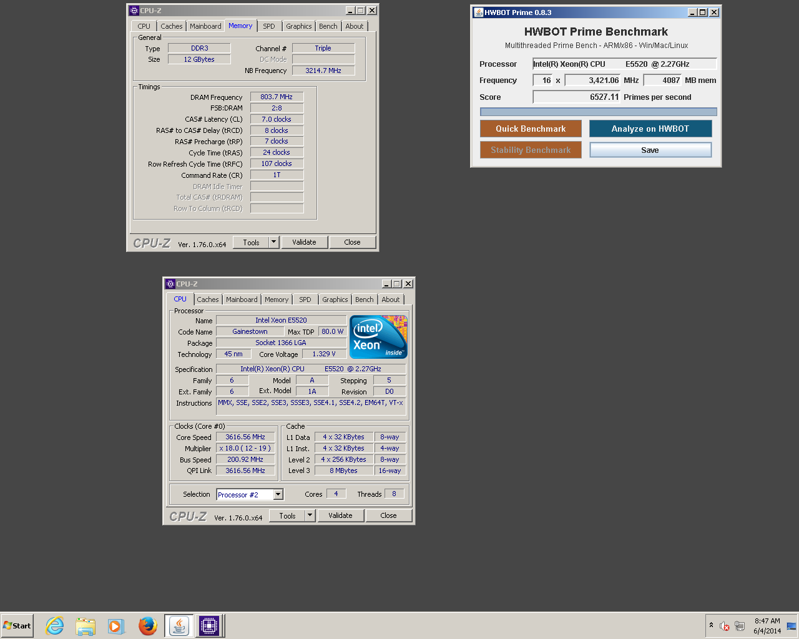Click Analyze on HWBOT button

[x=650, y=129]
